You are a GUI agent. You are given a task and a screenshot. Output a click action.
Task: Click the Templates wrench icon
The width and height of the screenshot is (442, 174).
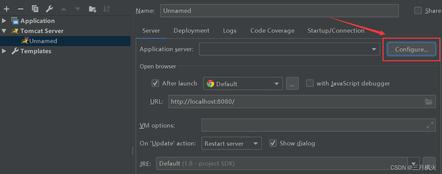[15, 51]
